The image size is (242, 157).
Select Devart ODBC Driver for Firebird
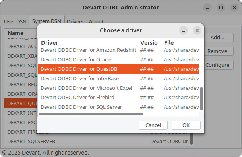[x=118, y=98]
